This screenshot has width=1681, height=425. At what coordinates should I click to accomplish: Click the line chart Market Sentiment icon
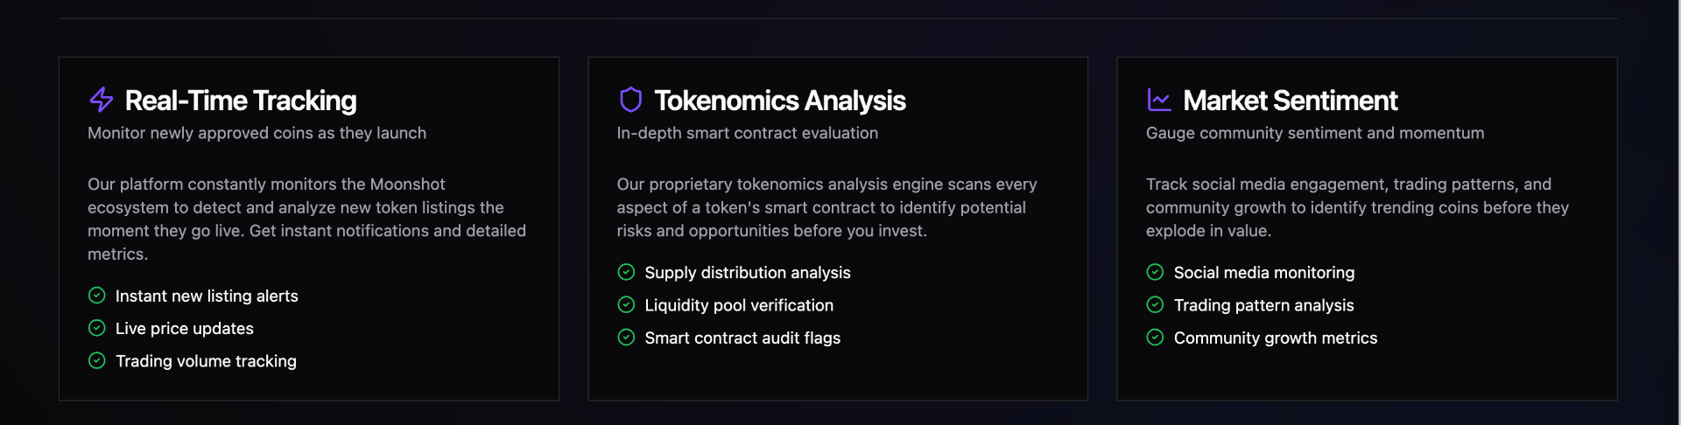pos(1159,100)
